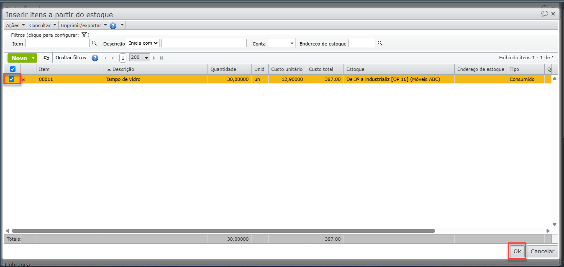Screen dimensions: 564x267
Task: Open the Consultar menu
Action: click(43, 25)
